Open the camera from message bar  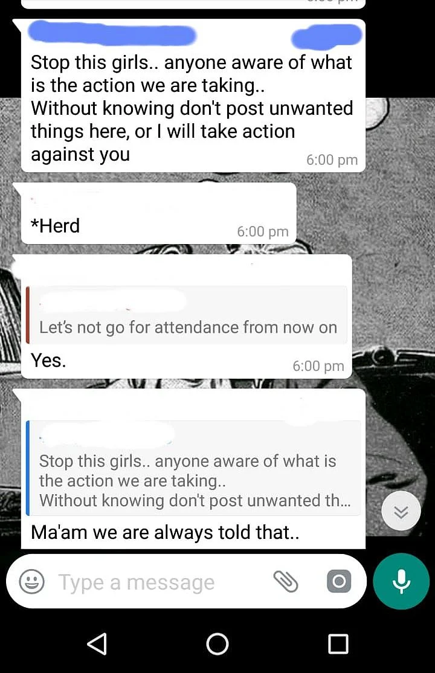pos(339,582)
